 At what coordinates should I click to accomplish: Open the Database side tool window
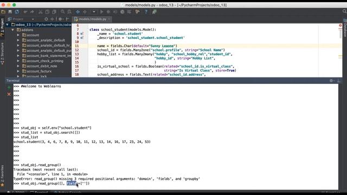(x=345, y=28)
